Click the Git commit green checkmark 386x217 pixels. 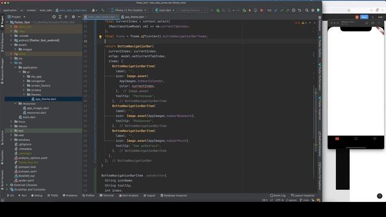pyautogui.click(x=282, y=10)
